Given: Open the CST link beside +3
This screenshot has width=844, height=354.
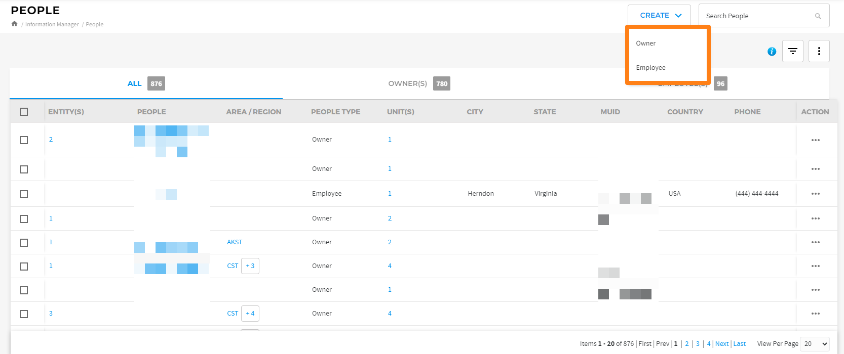Looking at the screenshot, I should [233, 266].
